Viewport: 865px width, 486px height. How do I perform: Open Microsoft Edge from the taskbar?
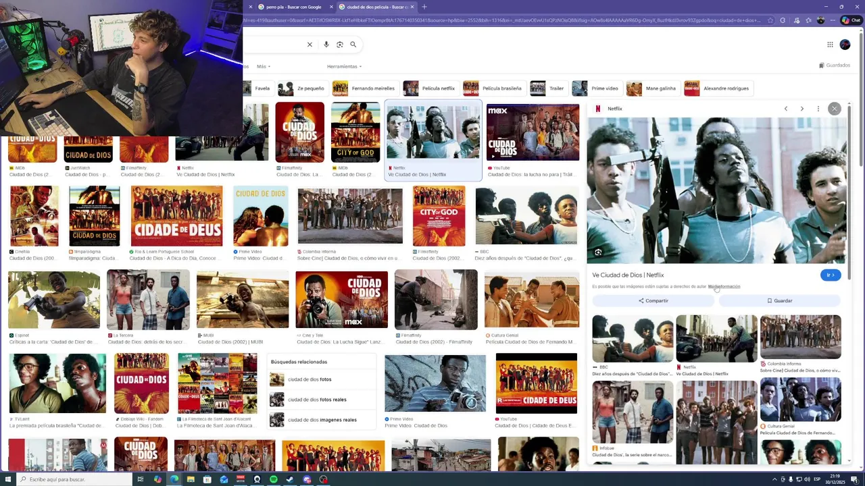click(174, 479)
